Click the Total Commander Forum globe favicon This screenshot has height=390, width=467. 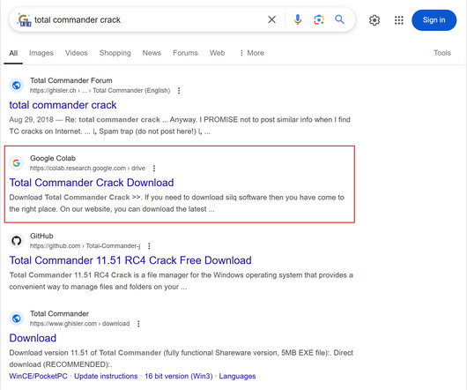click(17, 86)
